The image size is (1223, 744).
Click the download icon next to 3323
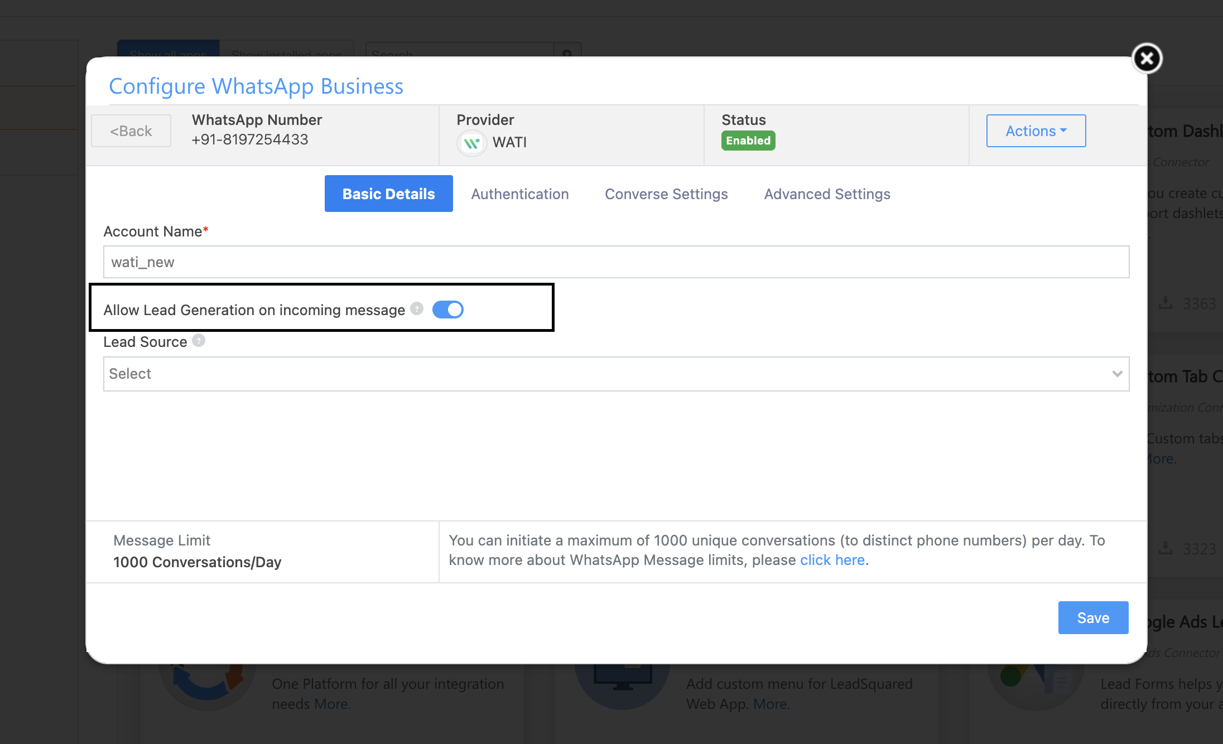click(1166, 548)
